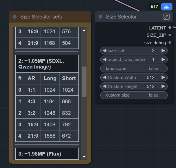Toggle the landscape switch
This screenshot has height=168, width=176.
point(162,69)
